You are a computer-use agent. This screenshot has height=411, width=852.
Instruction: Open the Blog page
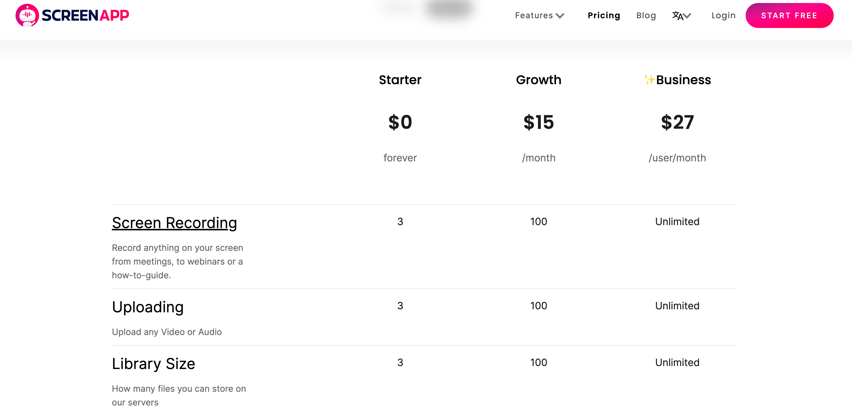click(x=646, y=15)
